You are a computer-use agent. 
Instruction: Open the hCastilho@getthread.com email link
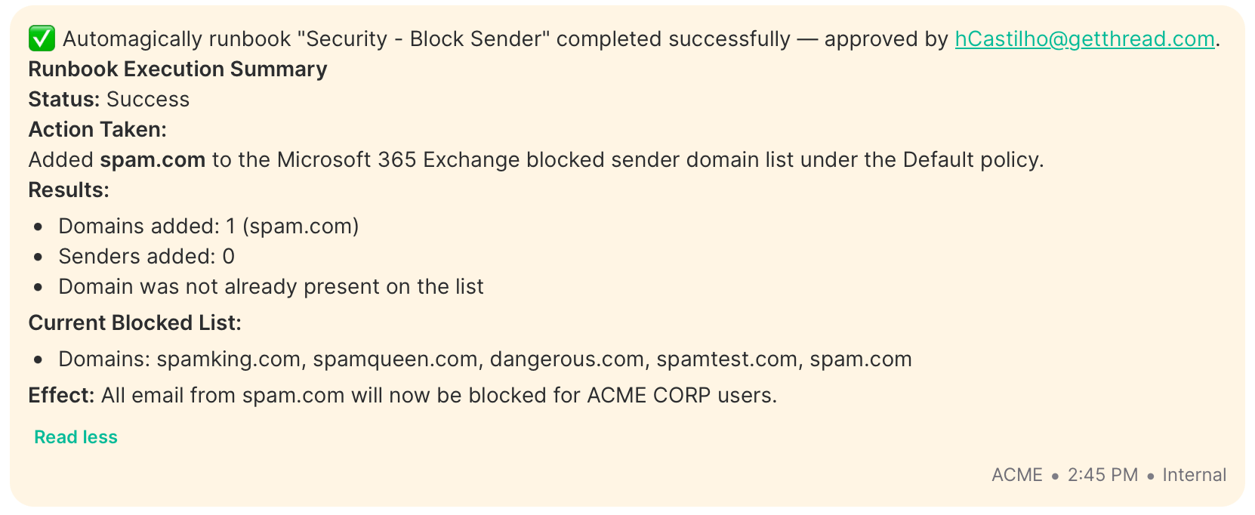pyautogui.click(x=1084, y=39)
